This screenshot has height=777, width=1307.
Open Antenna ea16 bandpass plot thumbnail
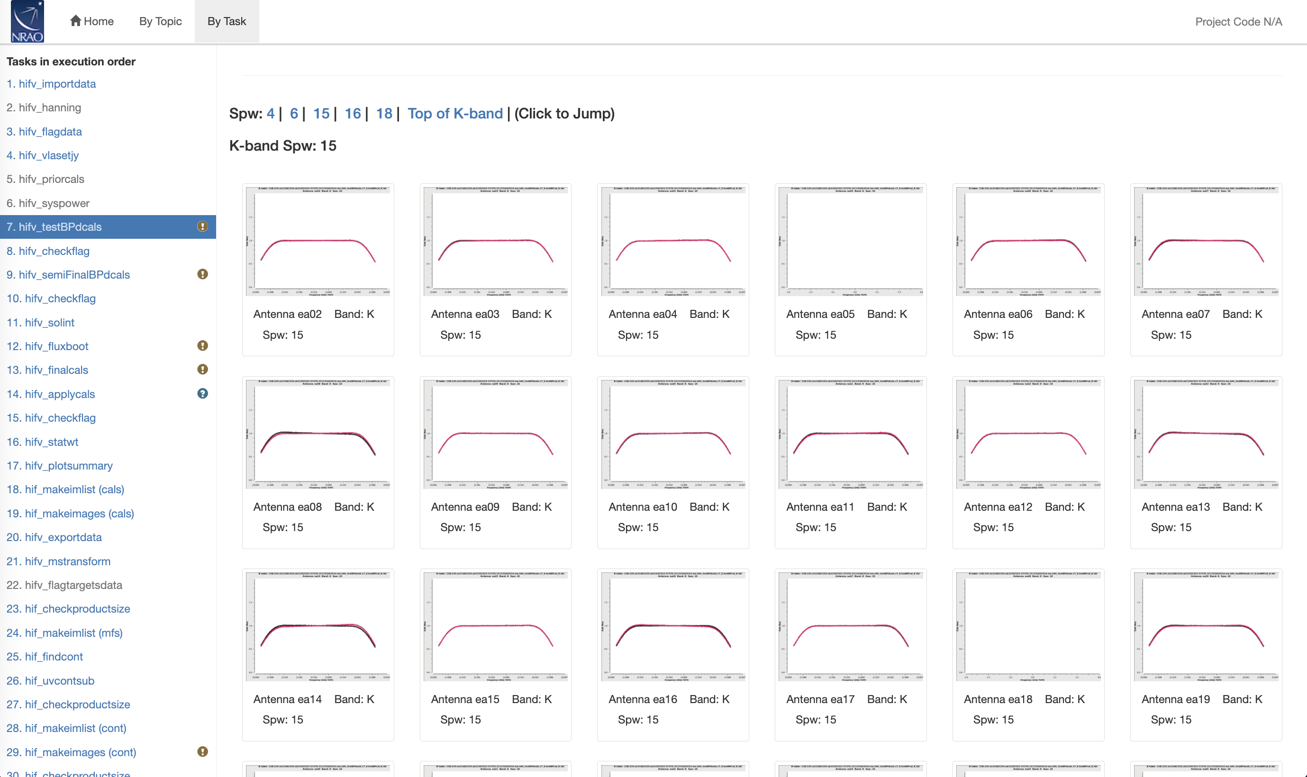point(673,627)
